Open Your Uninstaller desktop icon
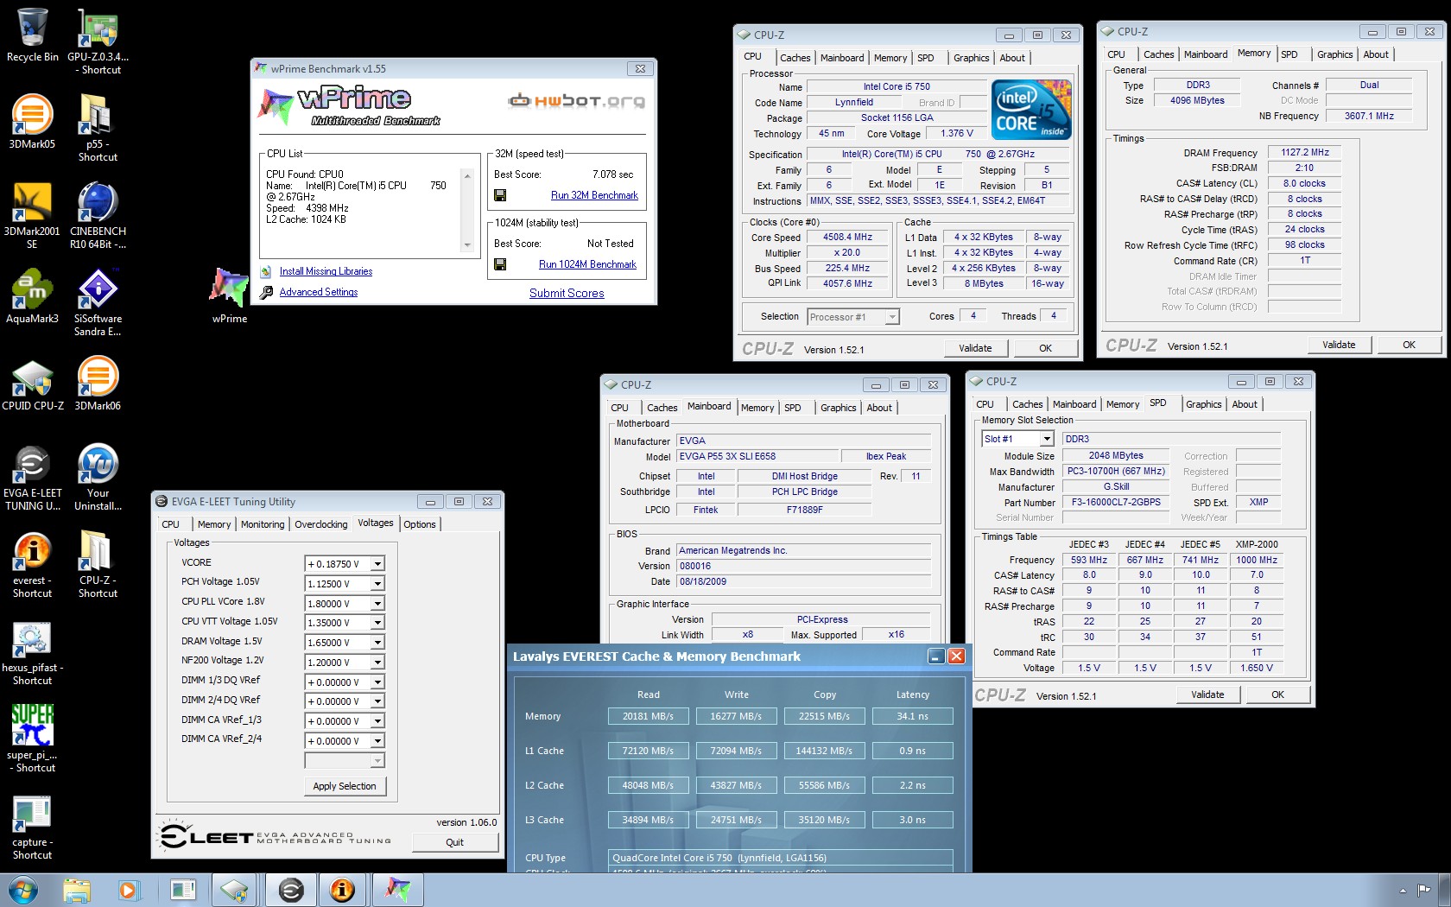1451x907 pixels. tap(98, 477)
